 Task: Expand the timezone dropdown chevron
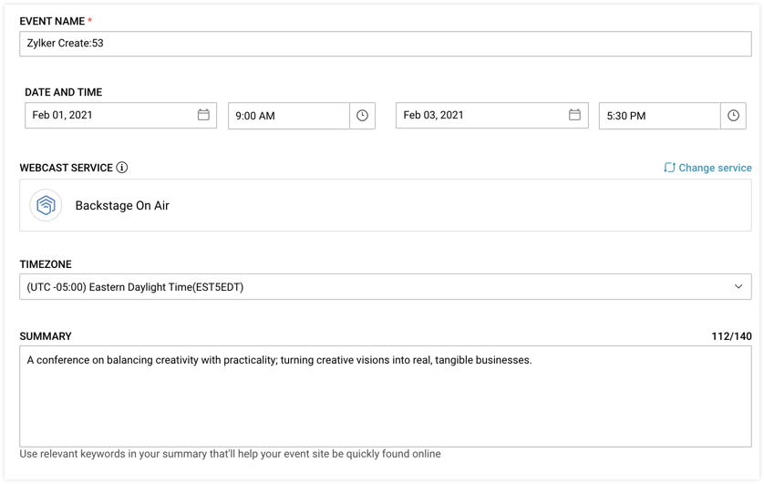pos(738,286)
